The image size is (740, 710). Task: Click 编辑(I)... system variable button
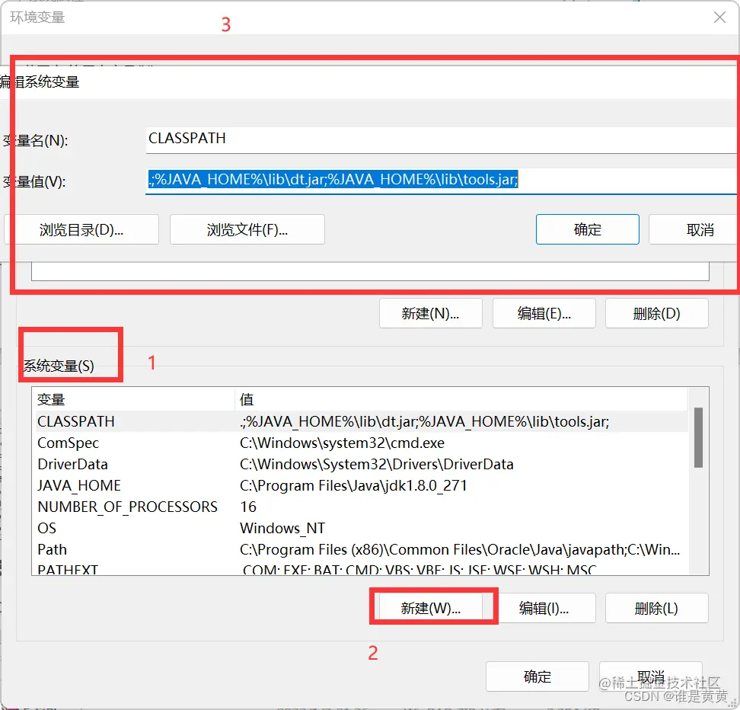coord(544,608)
